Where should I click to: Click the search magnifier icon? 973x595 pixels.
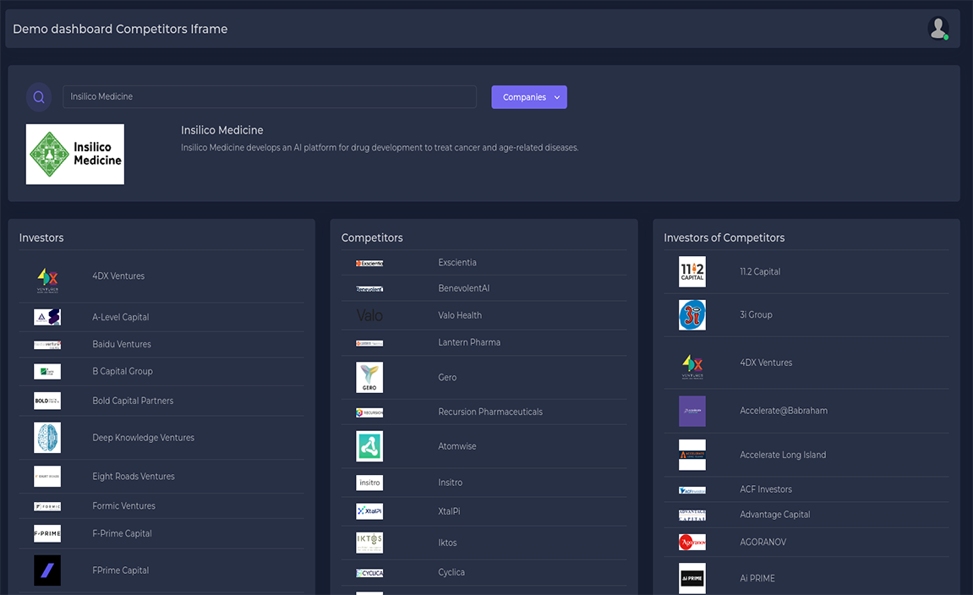[39, 97]
